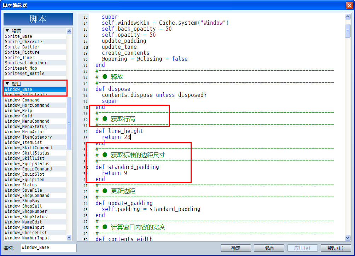Screen dimensions: 355x256
Task: Focus the 名称 name input field
Action: click(49, 248)
